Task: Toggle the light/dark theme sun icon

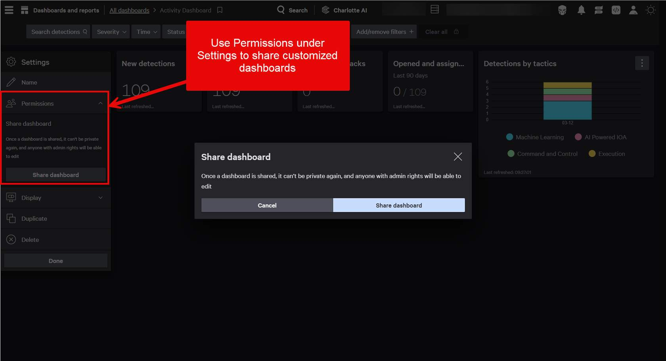Action: coord(651,10)
